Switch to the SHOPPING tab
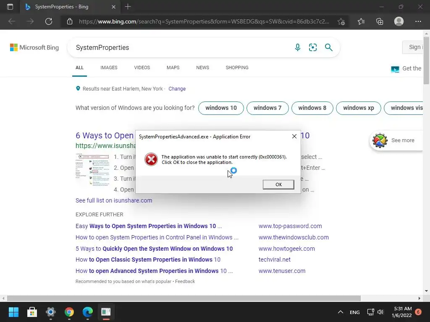The height and width of the screenshot is (322, 430). tap(237, 68)
